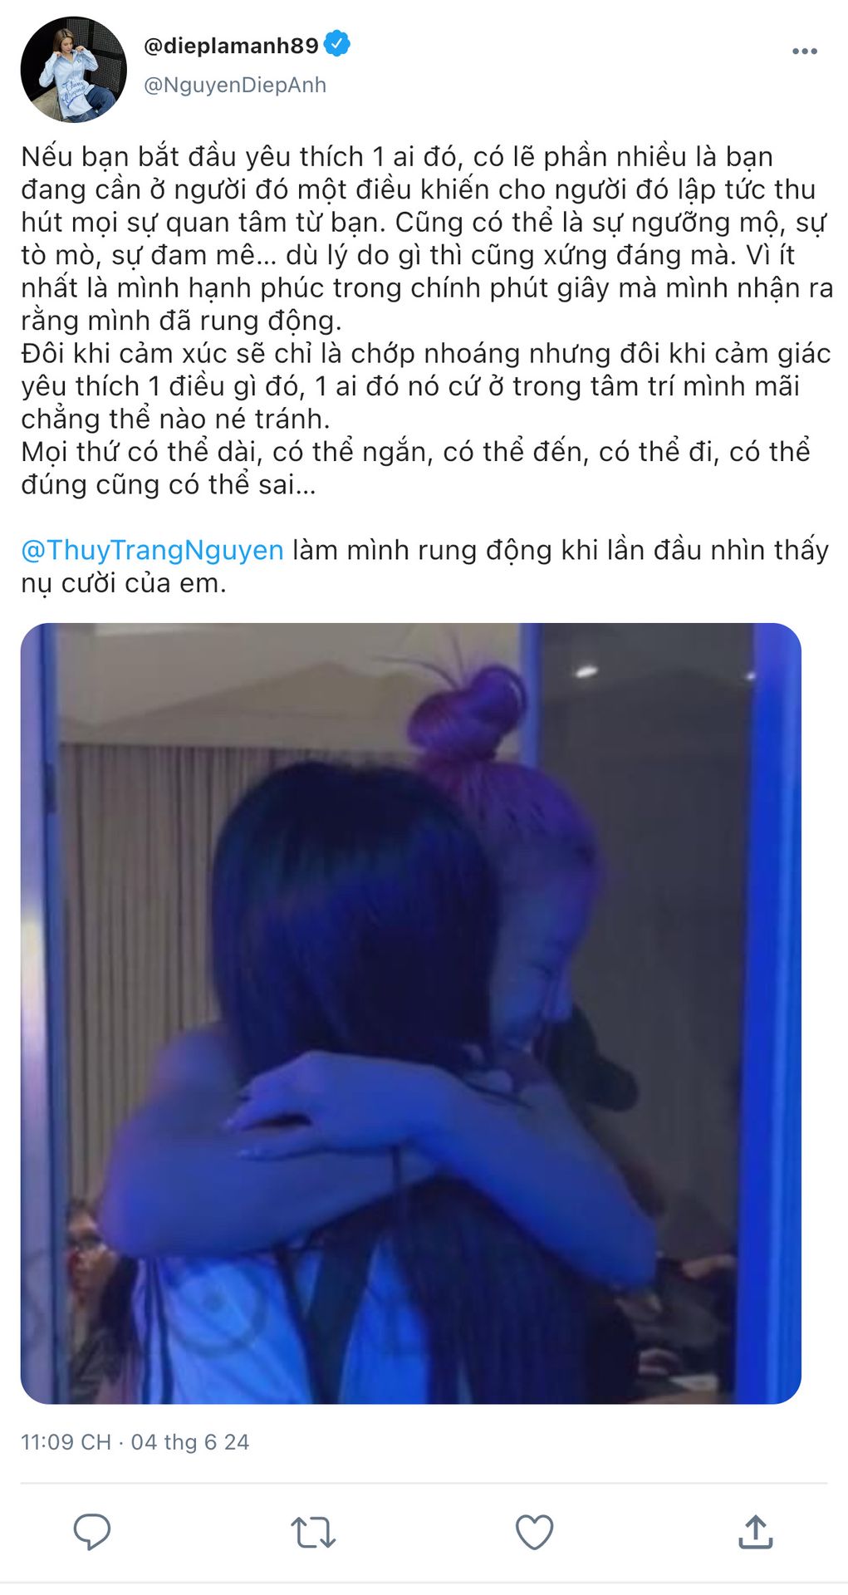Open the three-dot more options menu
This screenshot has height=1595, width=848.
pyautogui.click(x=804, y=52)
